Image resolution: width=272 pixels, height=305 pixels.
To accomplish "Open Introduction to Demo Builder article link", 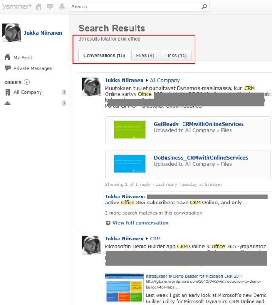I will 194,276.
